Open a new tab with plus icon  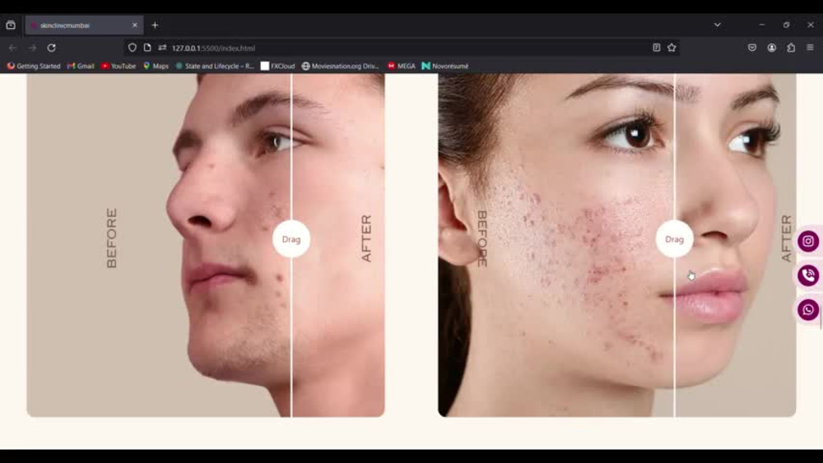(155, 25)
